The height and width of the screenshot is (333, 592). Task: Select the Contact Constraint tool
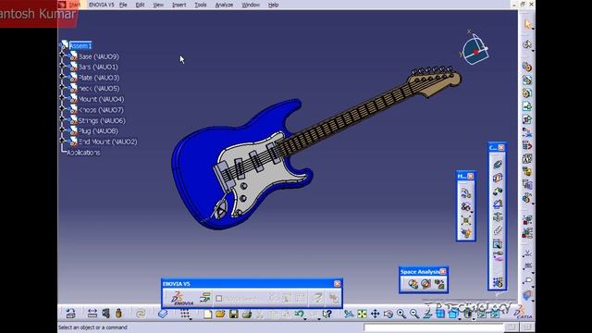pos(498,178)
